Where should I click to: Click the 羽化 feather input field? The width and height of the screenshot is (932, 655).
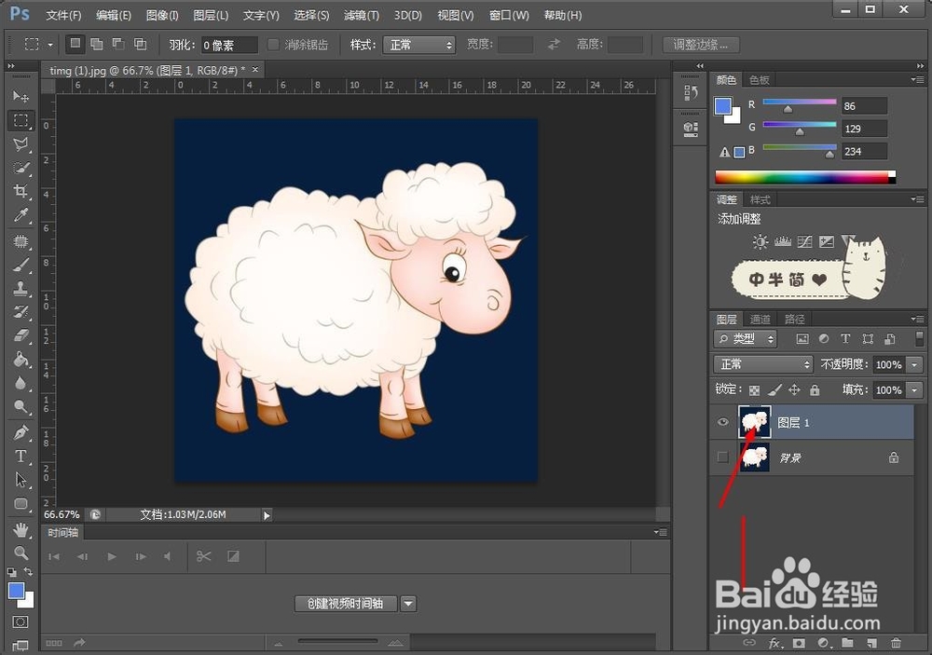229,45
